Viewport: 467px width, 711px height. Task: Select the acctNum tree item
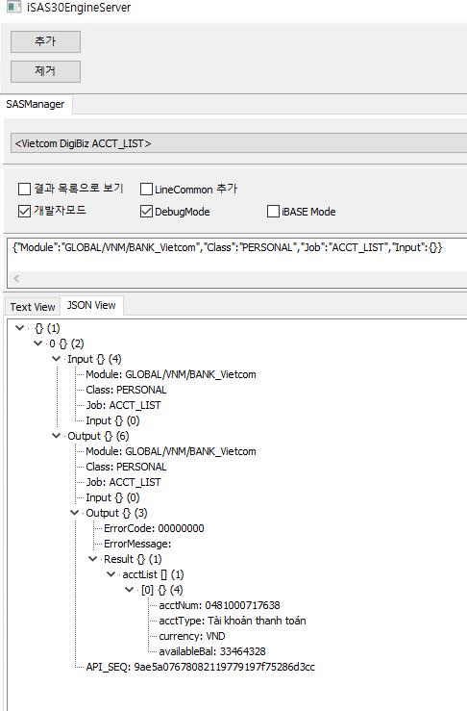click(x=219, y=605)
